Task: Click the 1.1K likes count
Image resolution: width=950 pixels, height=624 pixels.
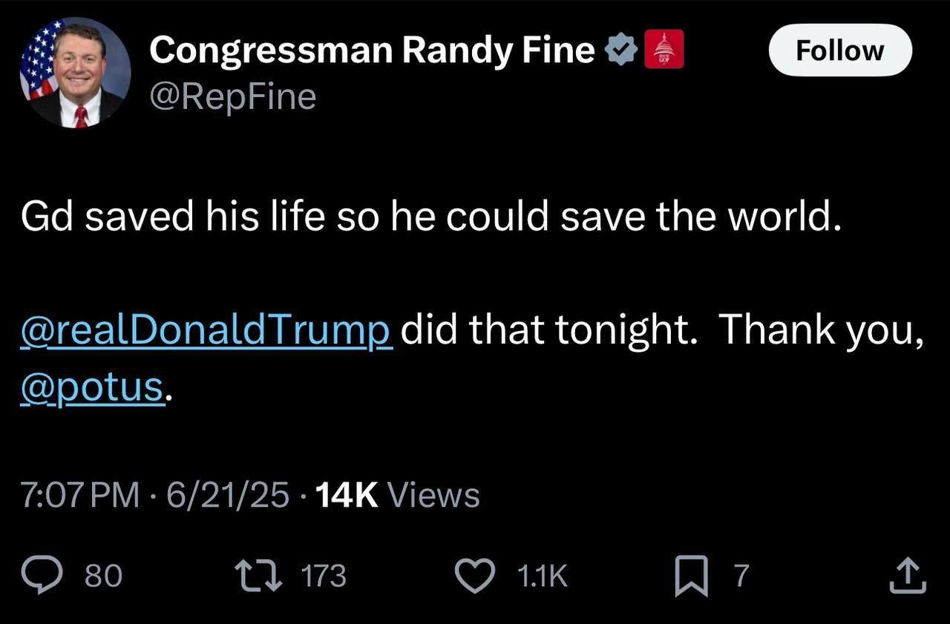Action: click(540, 576)
